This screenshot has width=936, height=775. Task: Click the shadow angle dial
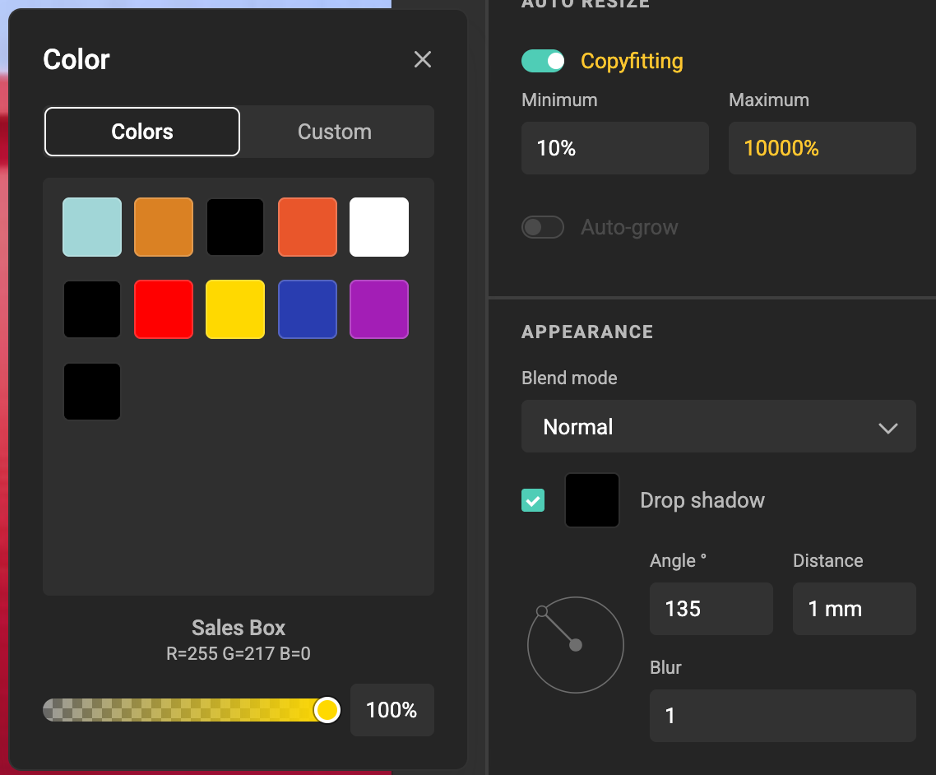click(575, 644)
